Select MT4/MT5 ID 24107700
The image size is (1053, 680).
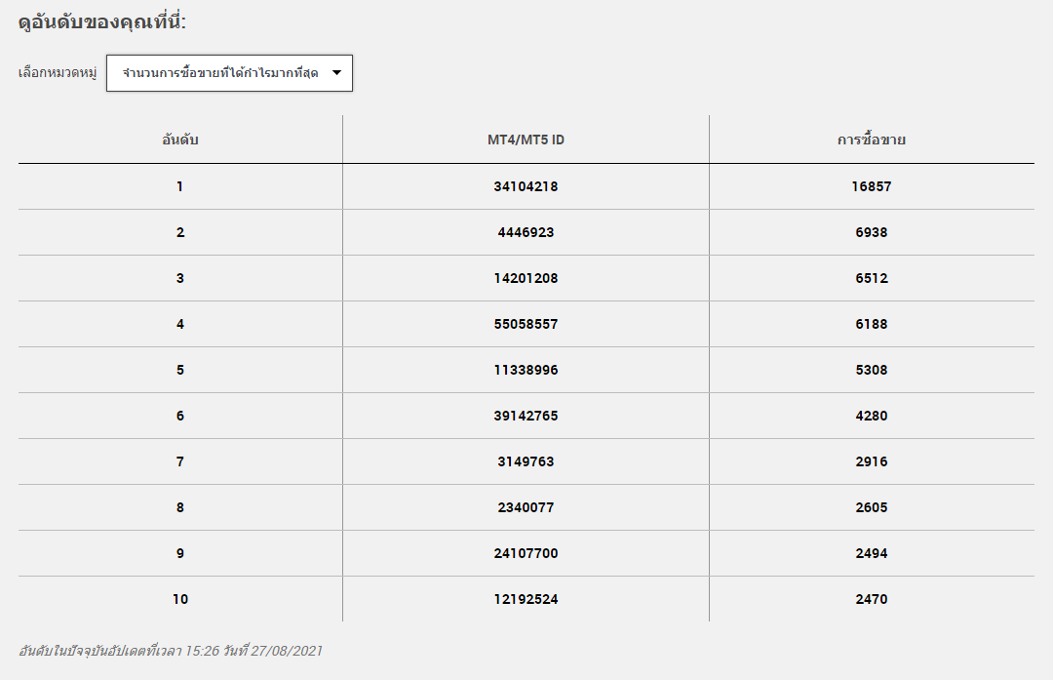pyautogui.click(x=526, y=553)
